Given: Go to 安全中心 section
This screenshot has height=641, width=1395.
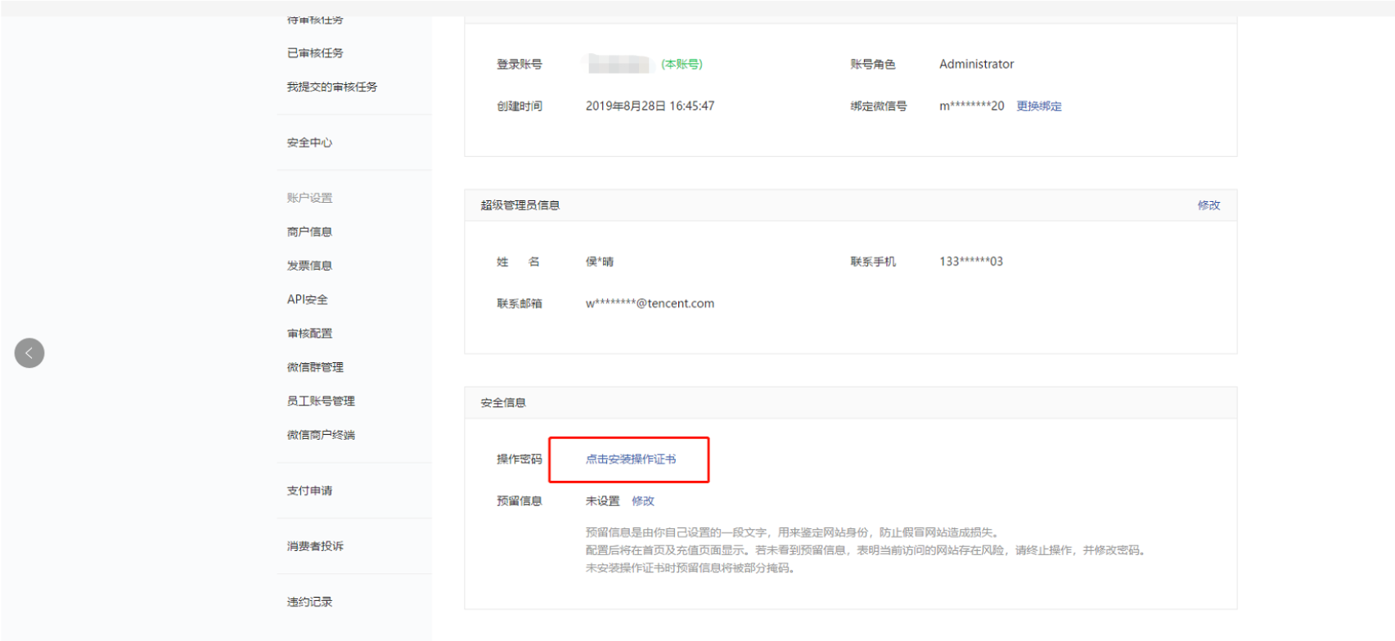Looking at the screenshot, I should 309,142.
